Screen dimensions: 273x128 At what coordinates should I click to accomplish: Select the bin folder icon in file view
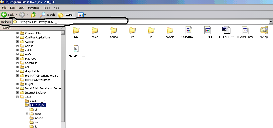click(x=76, y=30)
